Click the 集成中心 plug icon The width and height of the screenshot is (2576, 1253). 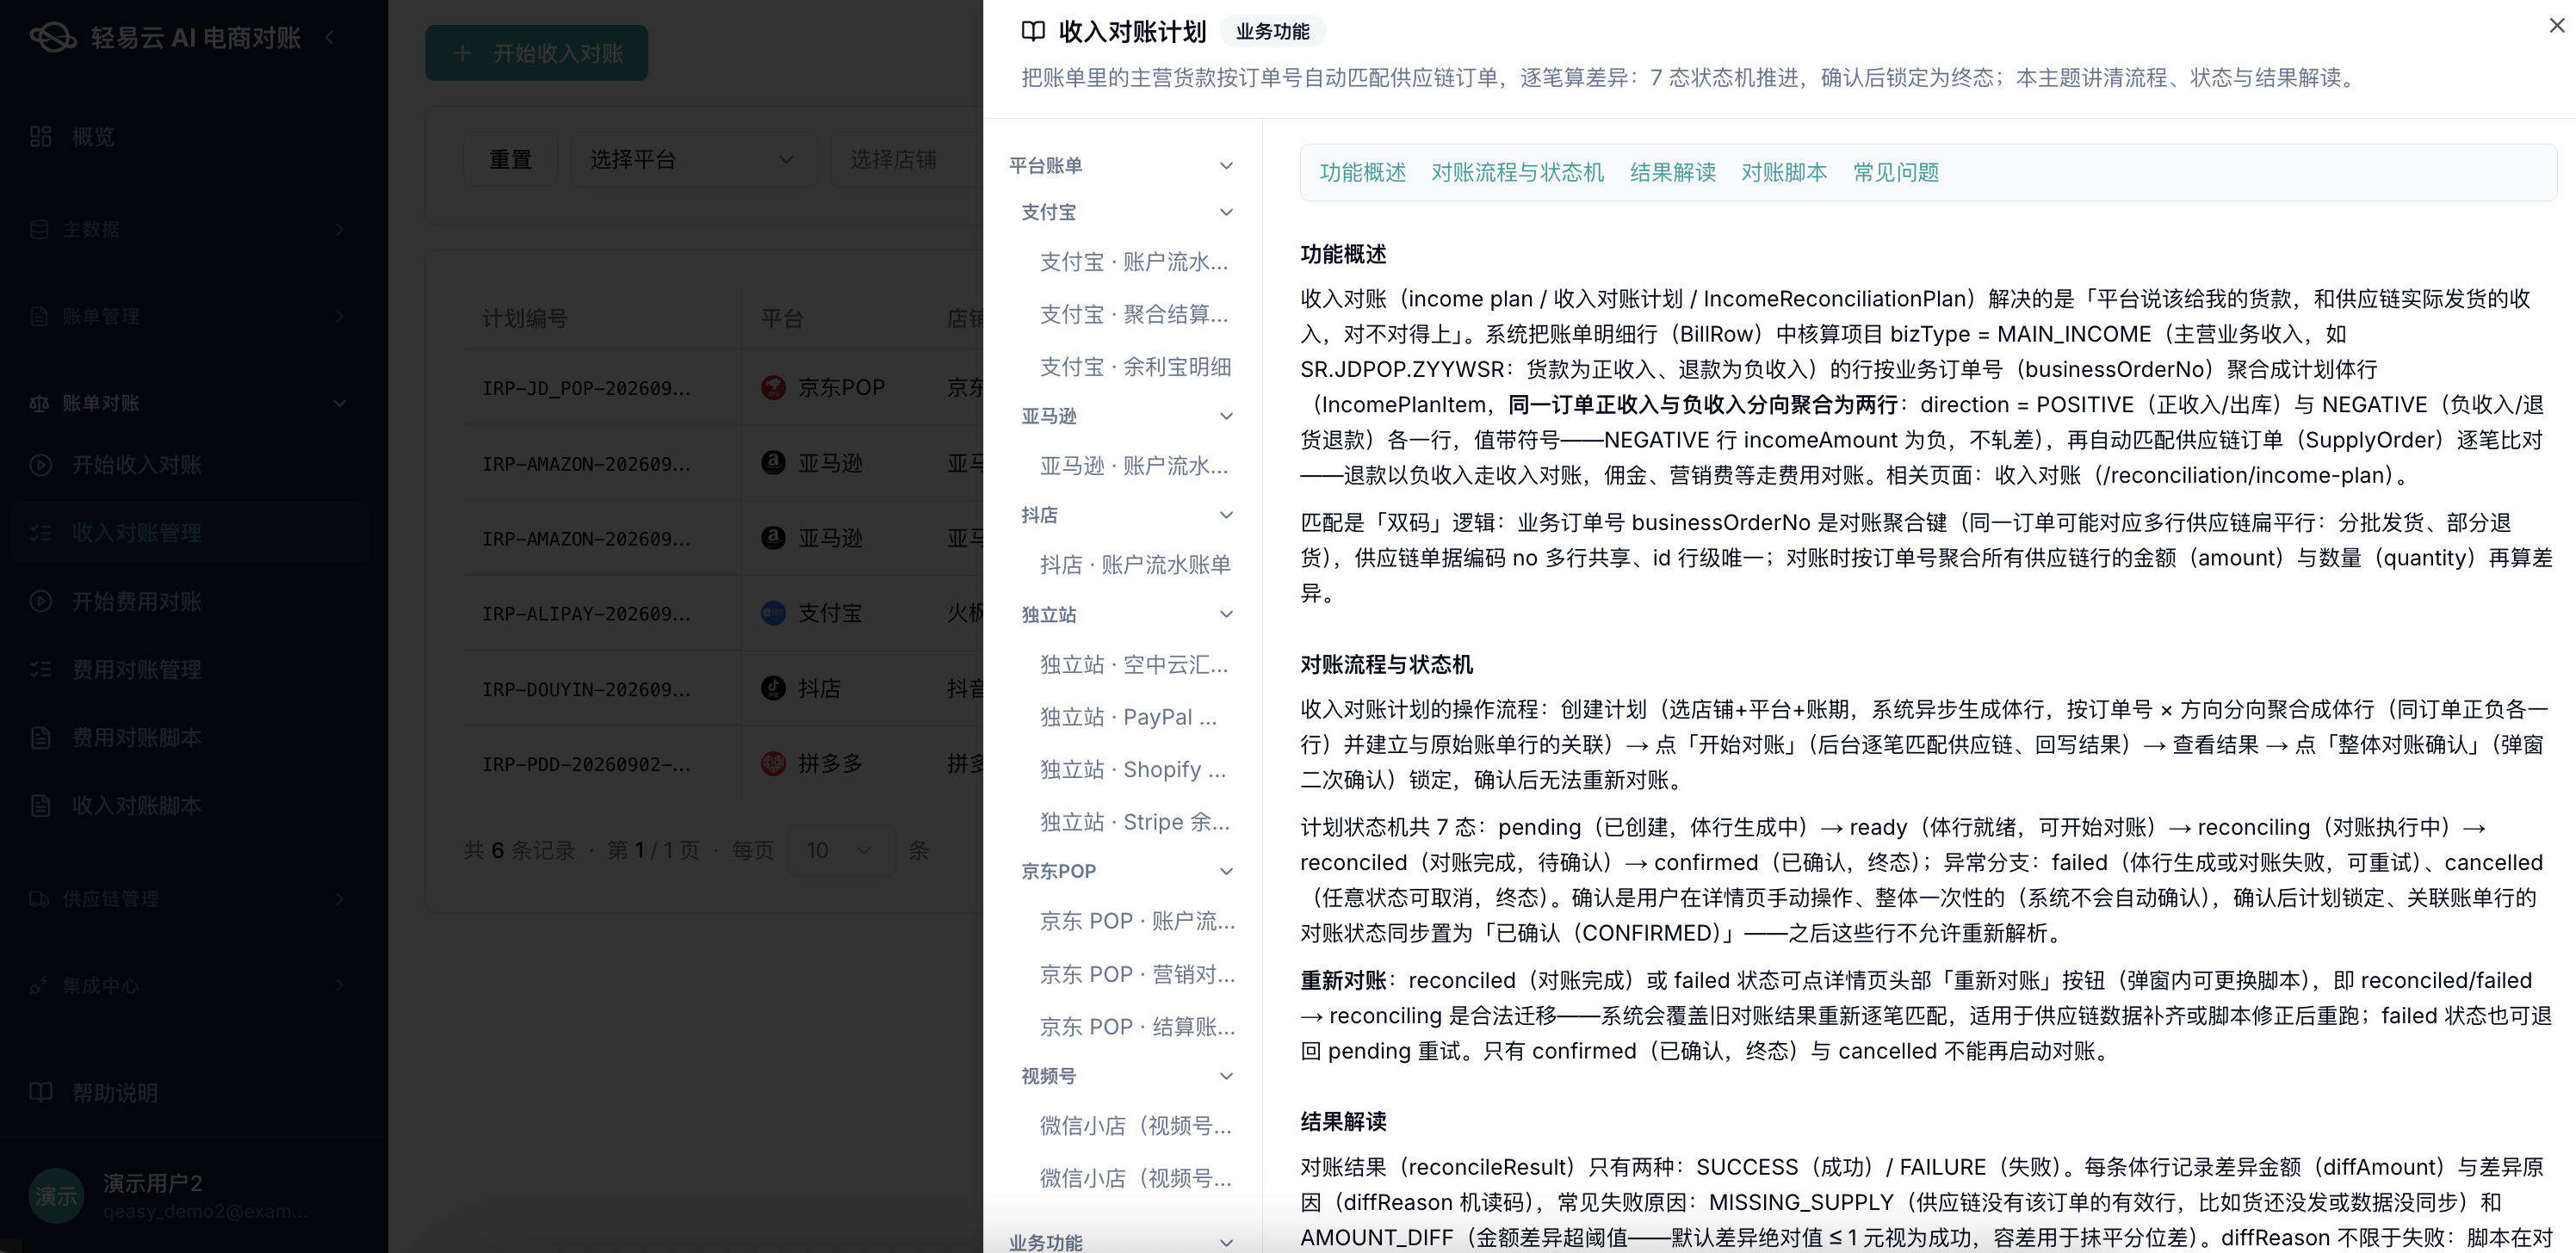pyautogui.click(x=39, y=985)
